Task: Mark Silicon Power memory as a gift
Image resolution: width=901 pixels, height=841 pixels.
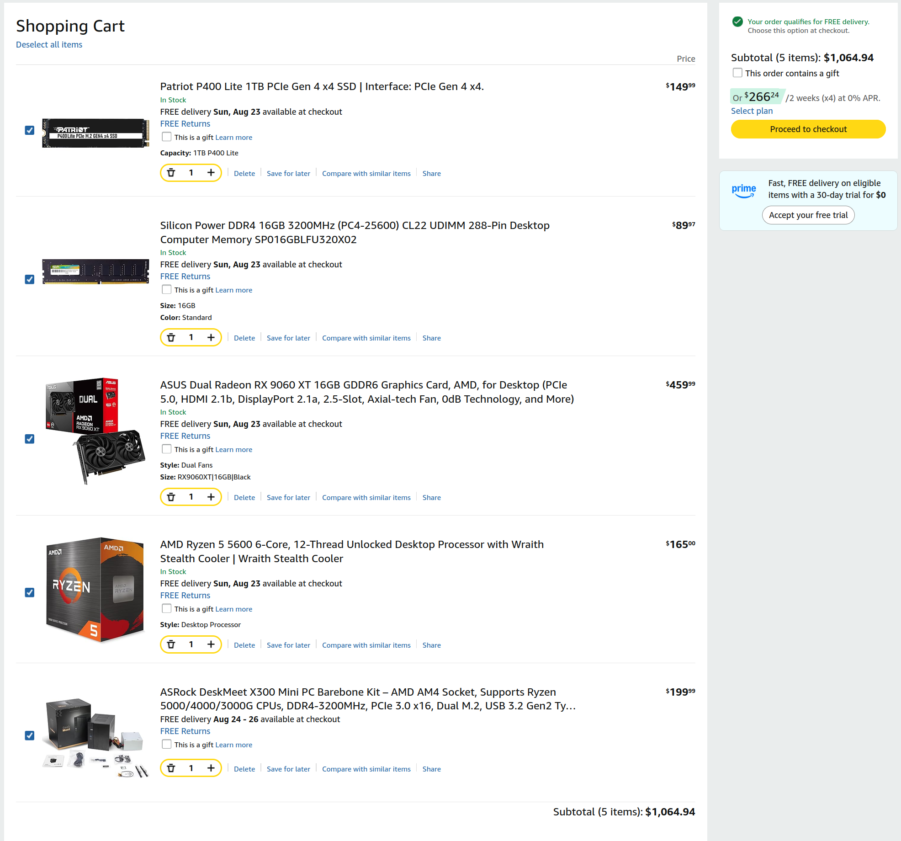Action: [167, 289]
